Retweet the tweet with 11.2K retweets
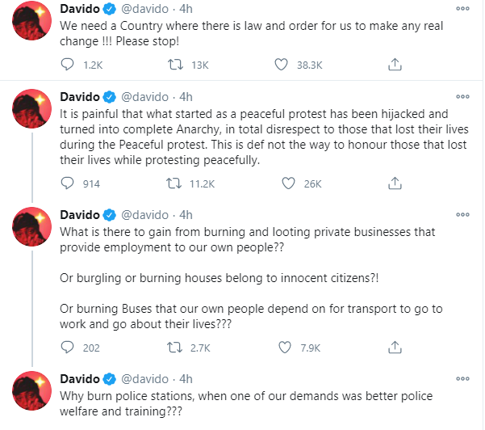The height and width of the screenshot is (430, 485). pyautogui.click(x=176, y=183)
